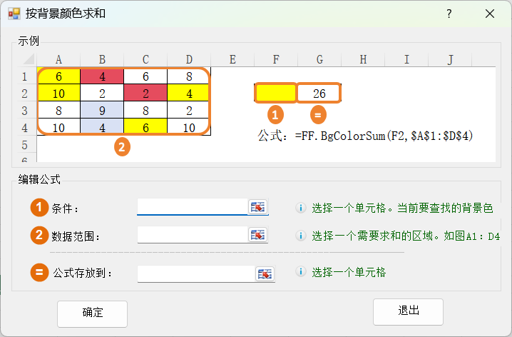This screenshot has width=512, height=337.
Task: Click the help question mark in title bar
Action: [x=449, y=14]
